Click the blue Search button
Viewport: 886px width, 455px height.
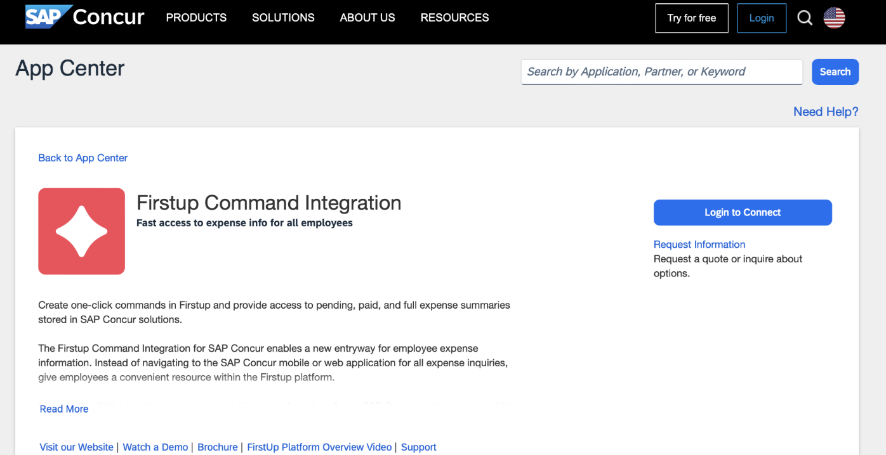tap(835, 72)
